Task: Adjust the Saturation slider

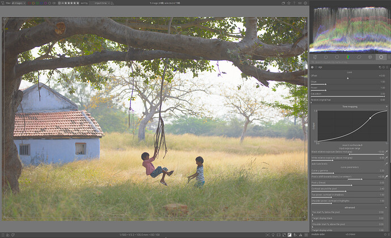Action: pyautogui.click(x=348, y=95)
